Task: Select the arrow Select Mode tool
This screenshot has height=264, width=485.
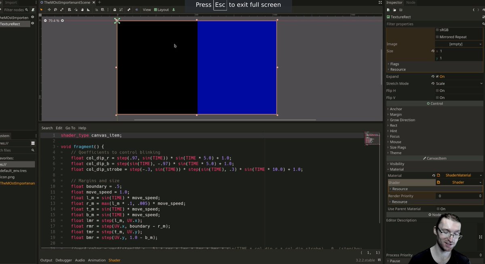Action: [x=41, y=10]
